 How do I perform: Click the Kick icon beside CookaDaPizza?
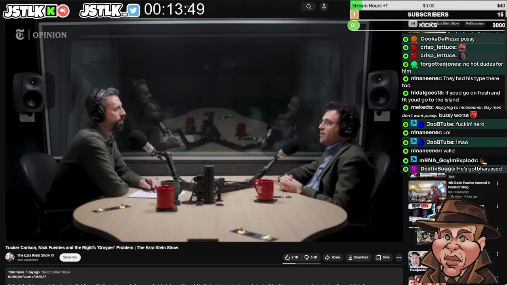click(406, 39)
